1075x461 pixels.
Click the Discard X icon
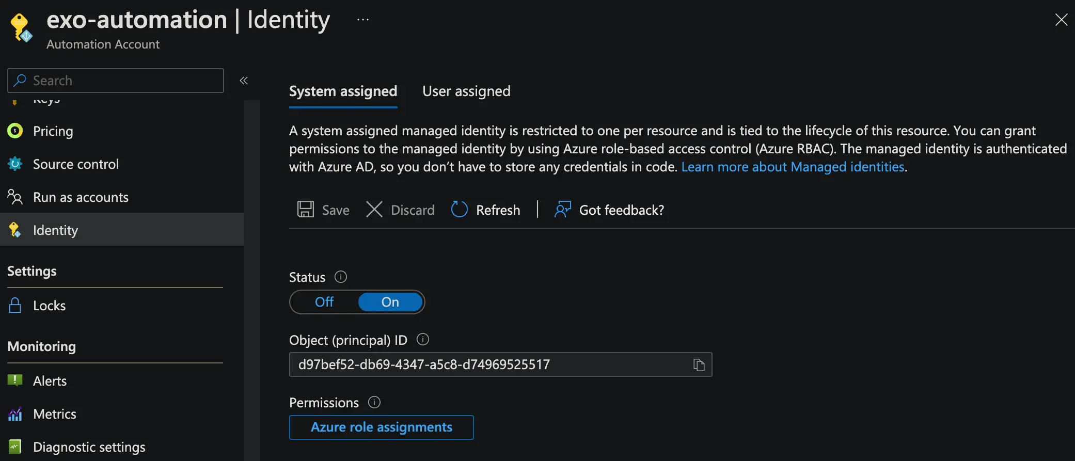click(x=374, y=210)
